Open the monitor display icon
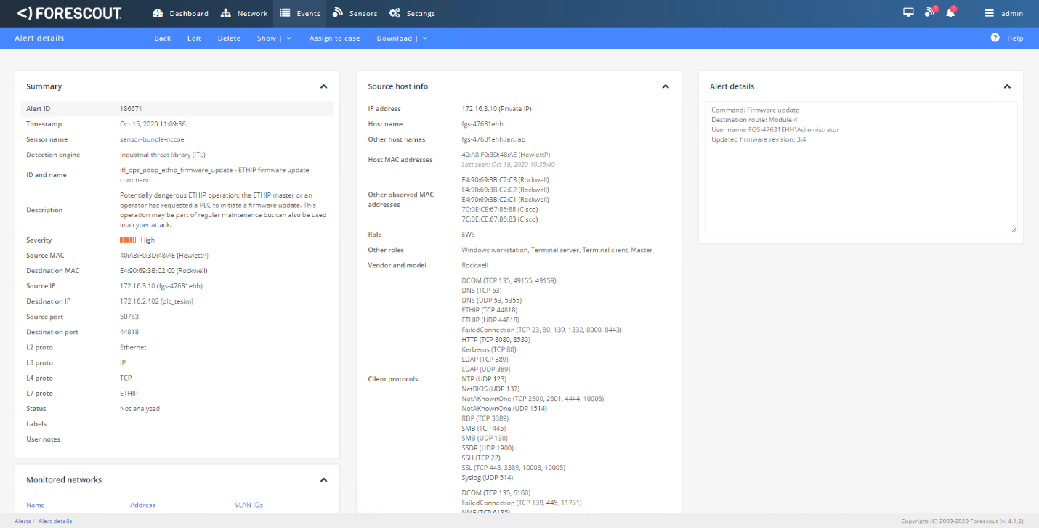The width and height of the screenshot is (1039, 528). [908, 12]
